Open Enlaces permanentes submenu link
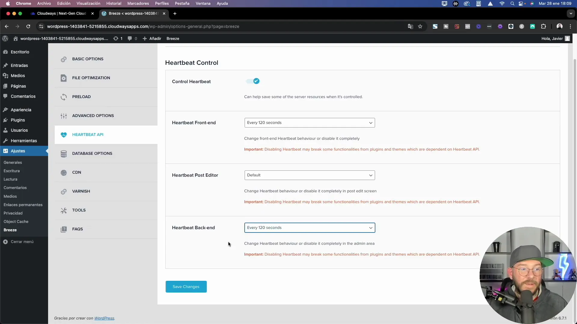 point(23,205)
